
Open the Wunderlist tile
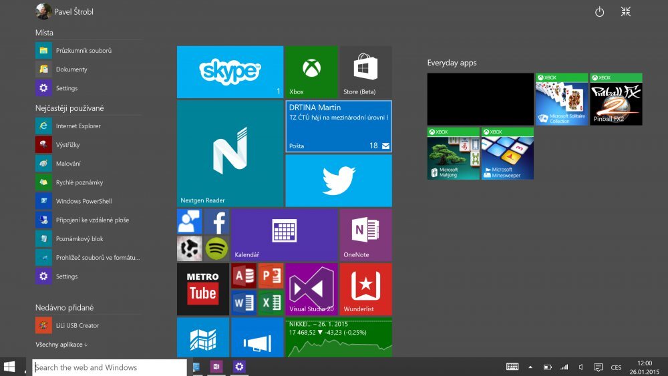pyautogui.click(x=365, y=289)
